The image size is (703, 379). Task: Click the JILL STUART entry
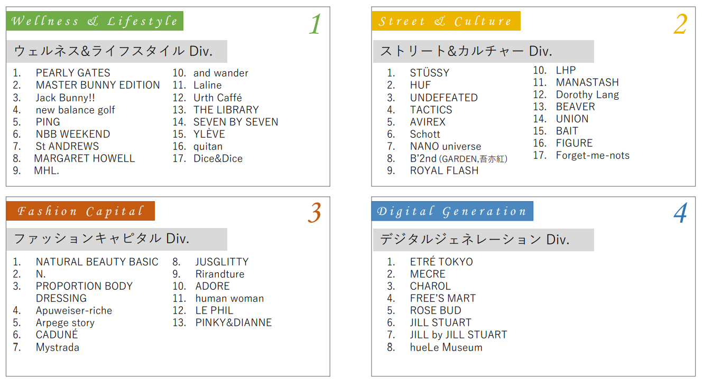click(441, 323)
